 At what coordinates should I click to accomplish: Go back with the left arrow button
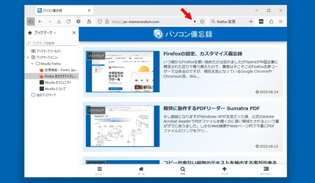[x=40, y=21]
